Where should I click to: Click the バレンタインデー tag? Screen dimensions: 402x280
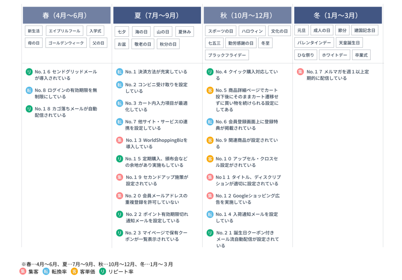[x=314, y=42]
